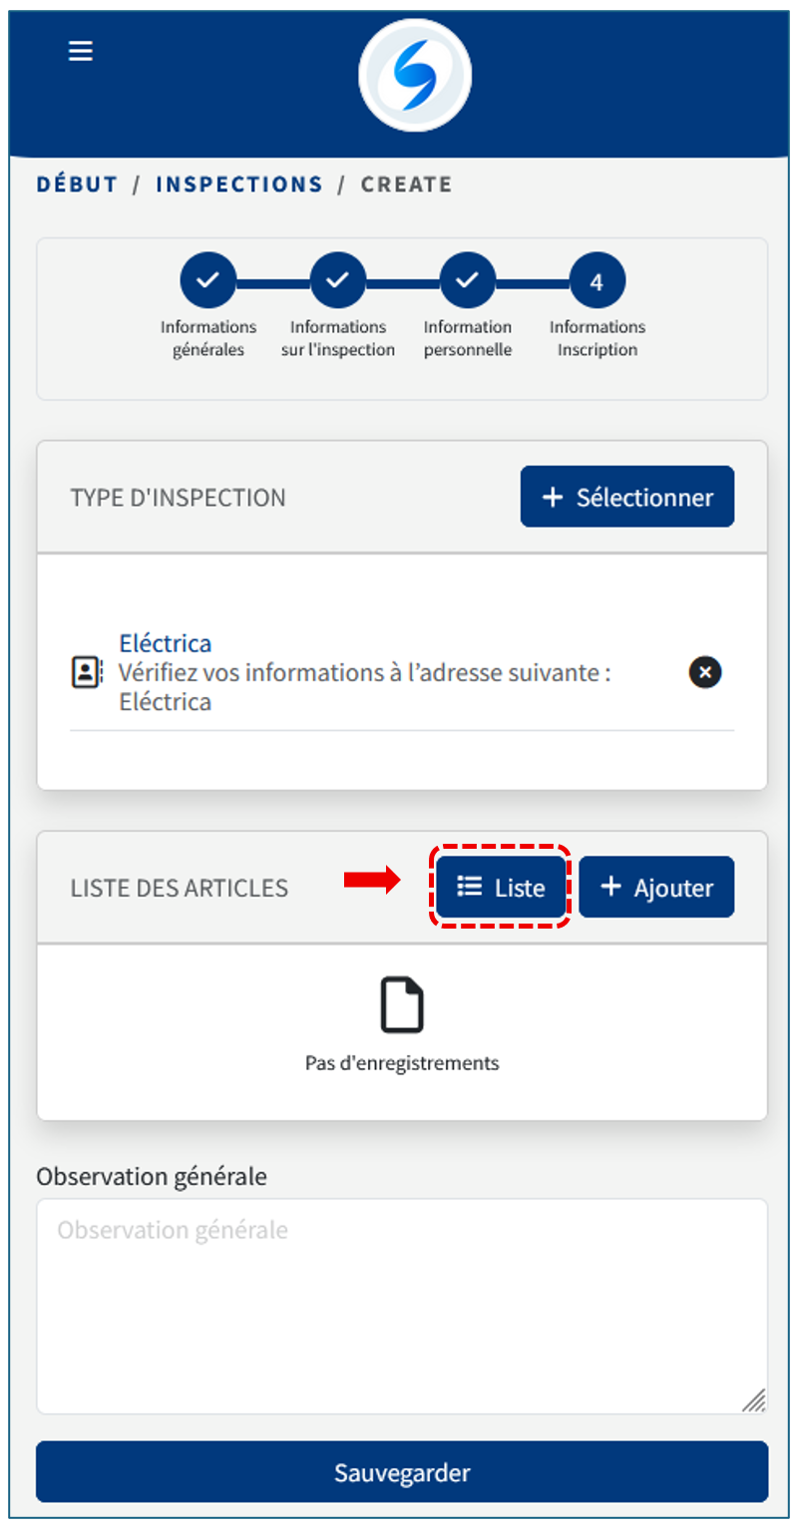The height and width of the screenshot is (1531, 793).
Task: Save the inspection with Sauvegarder
Action: [402, 1472]
